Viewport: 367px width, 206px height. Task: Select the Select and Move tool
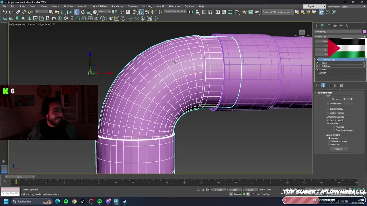coord(77,12)
